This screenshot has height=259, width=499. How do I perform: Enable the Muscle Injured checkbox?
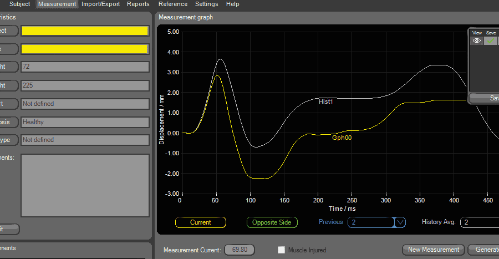pyautogui.click(x=282, y=250)
